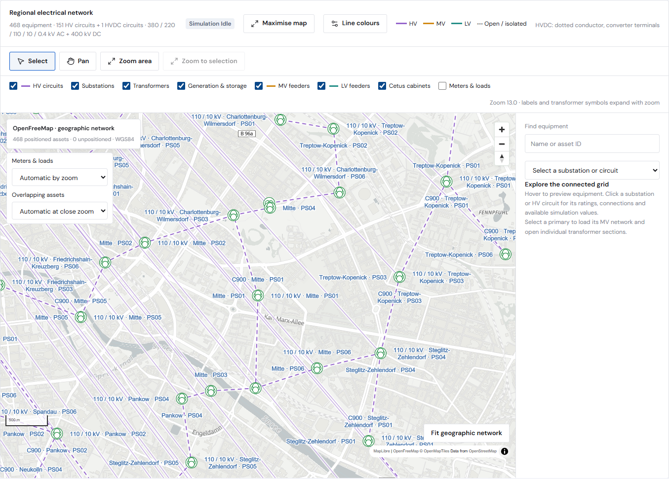669x479 pixels.
Task: Switch to the Pan tool
Action: click(78, 61)
